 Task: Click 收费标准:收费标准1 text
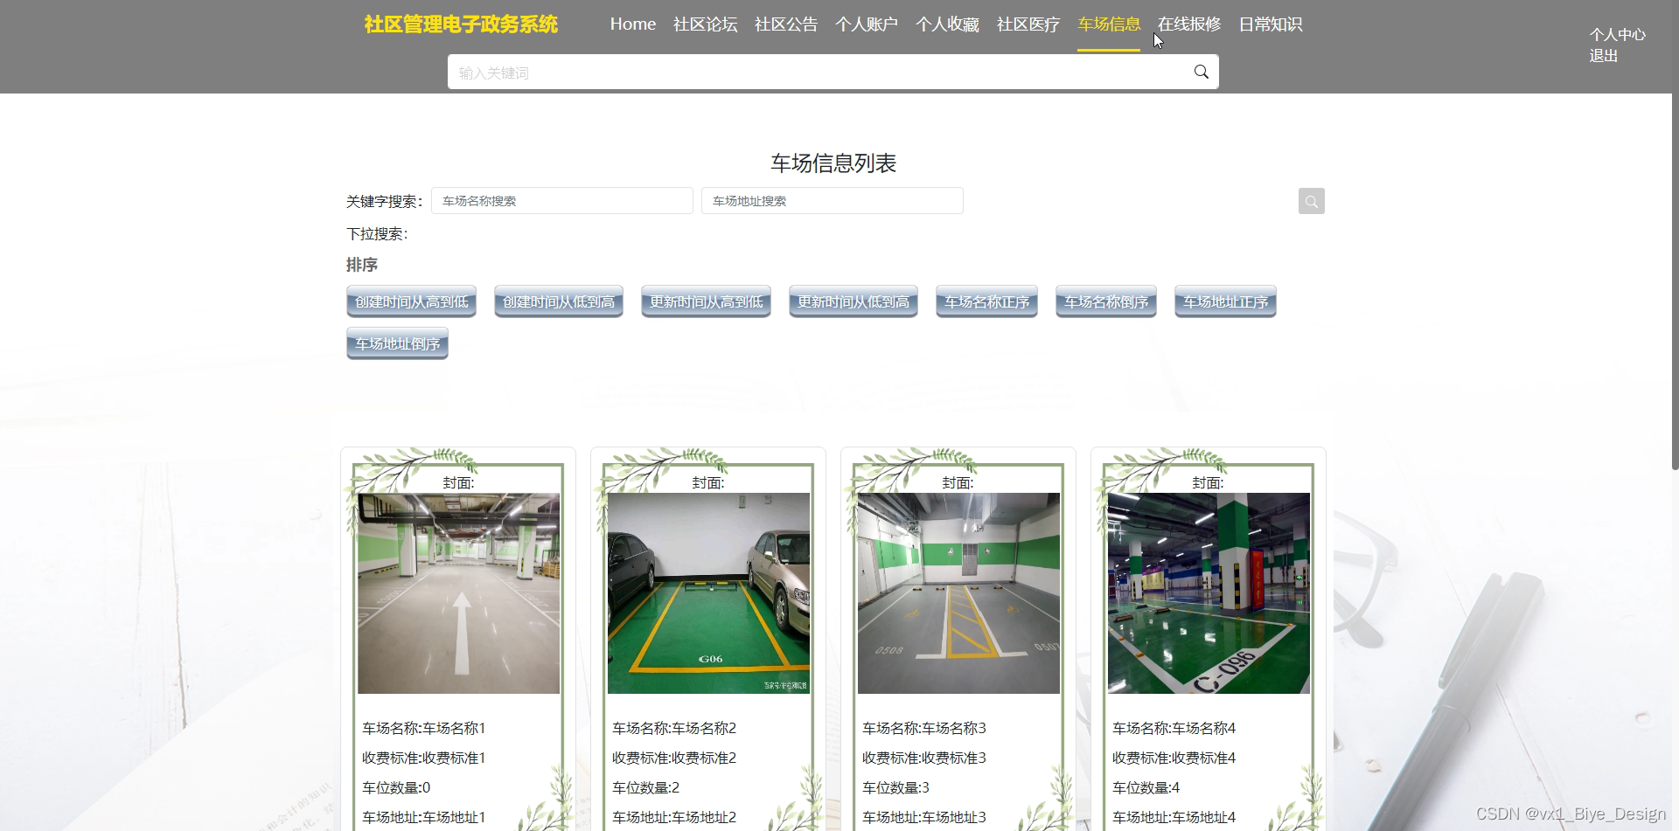click(424, 758)
